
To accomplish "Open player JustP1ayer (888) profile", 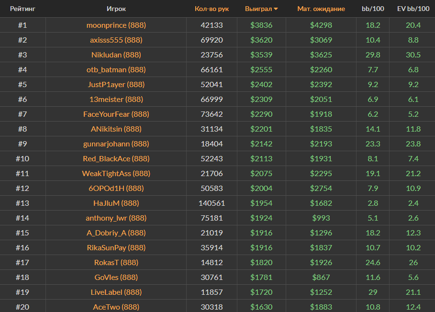I will click(x=116, y=84).
